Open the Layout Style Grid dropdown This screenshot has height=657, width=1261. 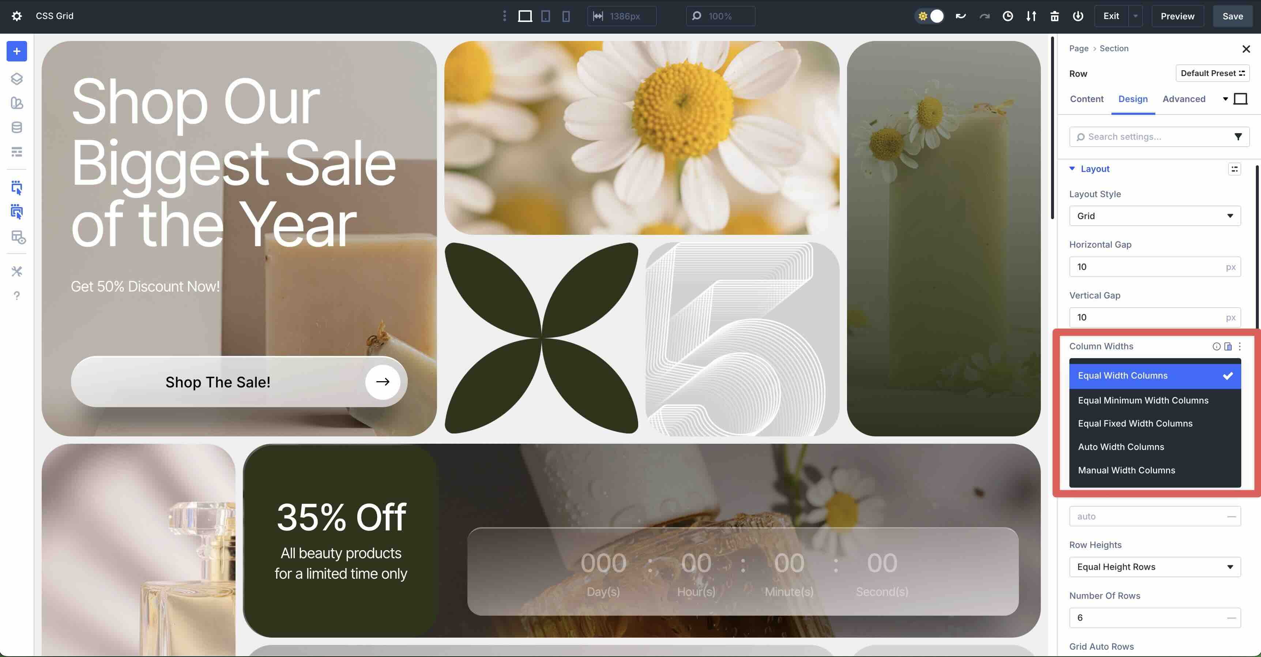1154,216
